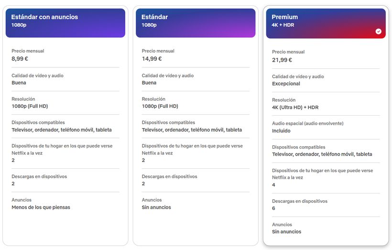
Task: Click the 14,99 € monthly price
Action: (x=152, y=59)
